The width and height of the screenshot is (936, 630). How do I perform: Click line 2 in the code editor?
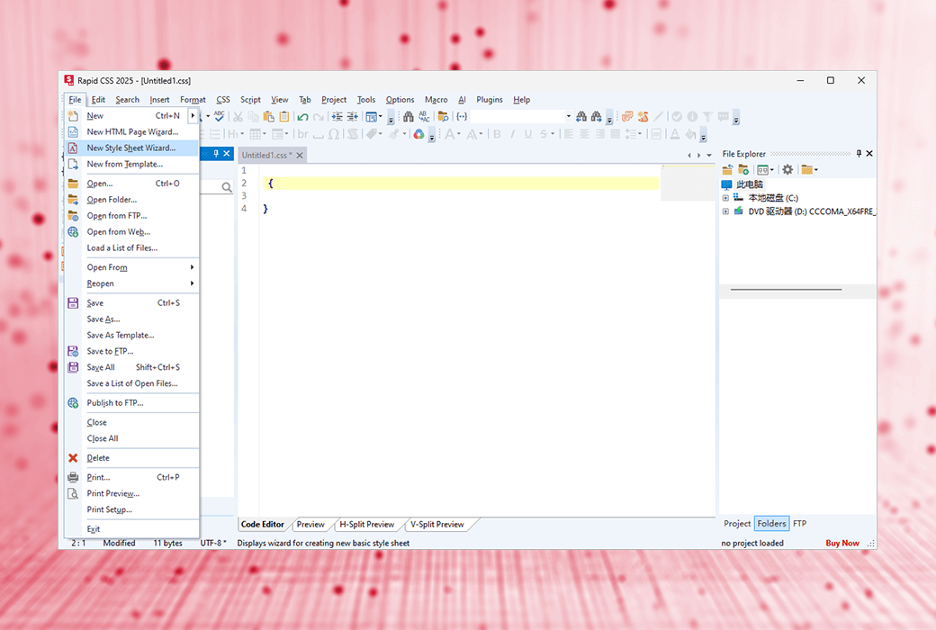tap(460, 184)
